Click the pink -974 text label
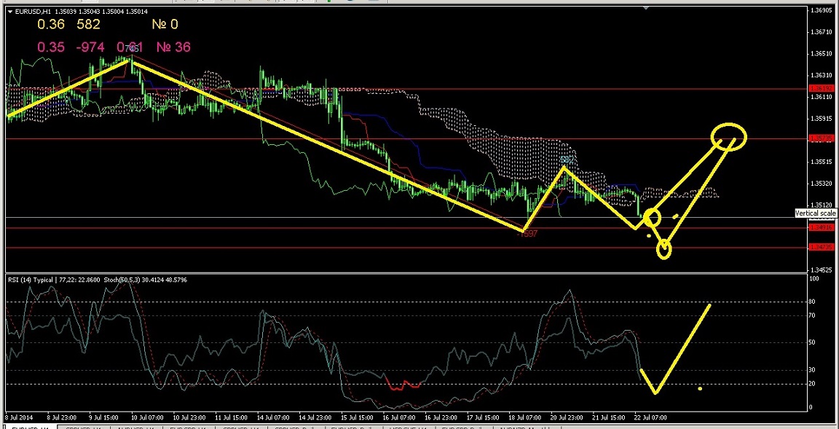This screenshot has height=429, width=839. coord(90,47)
